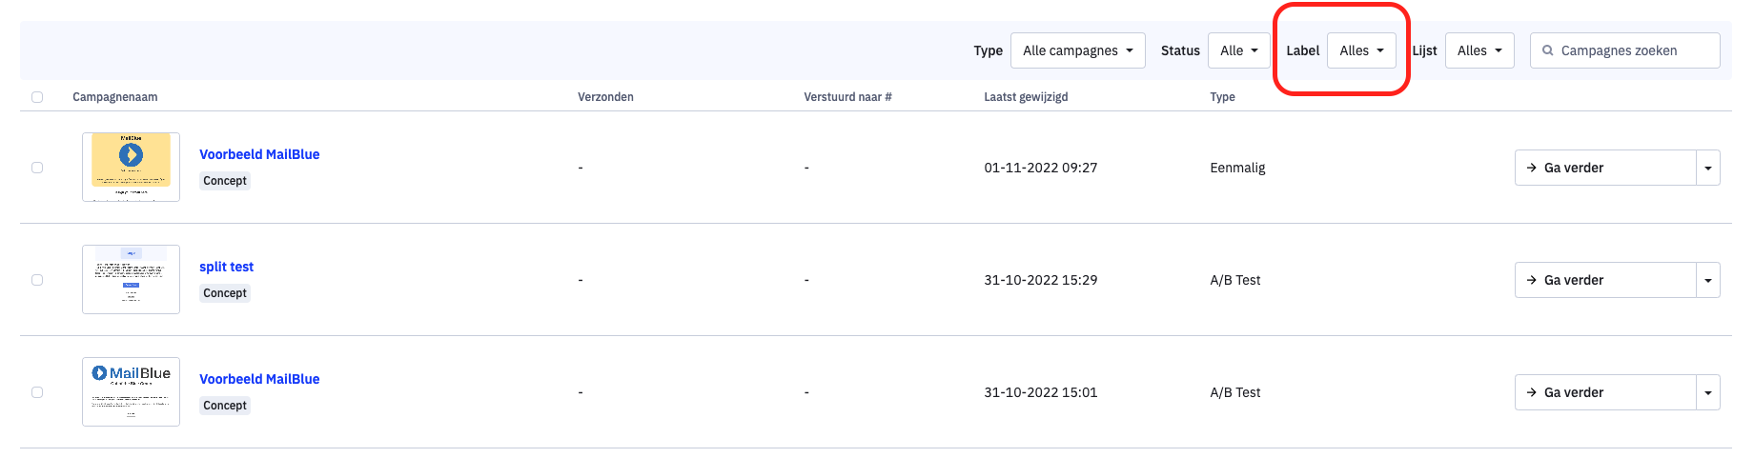
Task: Open the Label filter Alles dropdown
Action: (x=1361, y=50)
